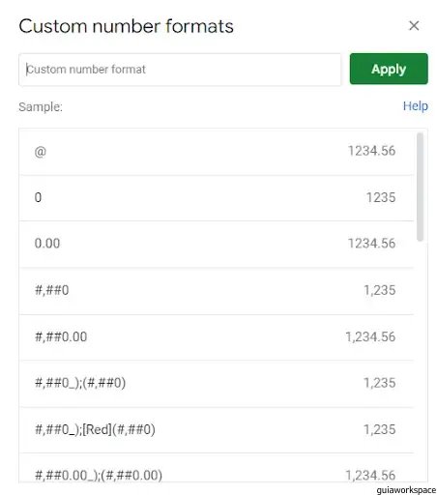Select the 0.00 format entry
The image size is (437, 495).
(217, 245)
